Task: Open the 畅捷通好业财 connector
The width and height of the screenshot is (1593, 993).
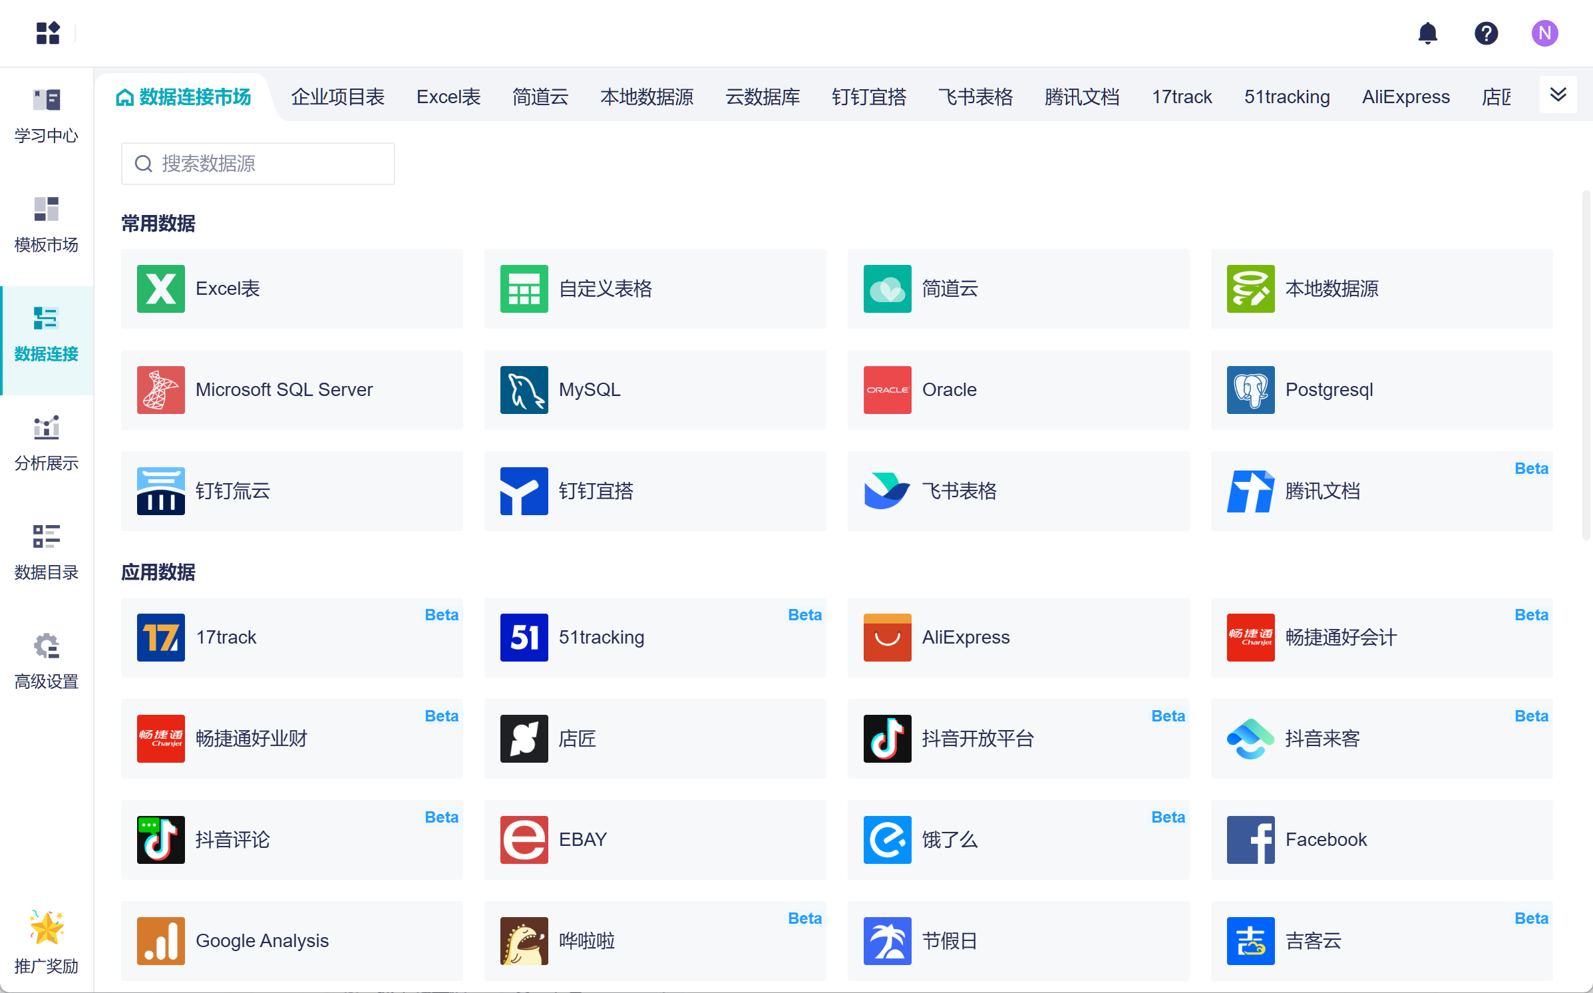Action: tap(292, 739)
